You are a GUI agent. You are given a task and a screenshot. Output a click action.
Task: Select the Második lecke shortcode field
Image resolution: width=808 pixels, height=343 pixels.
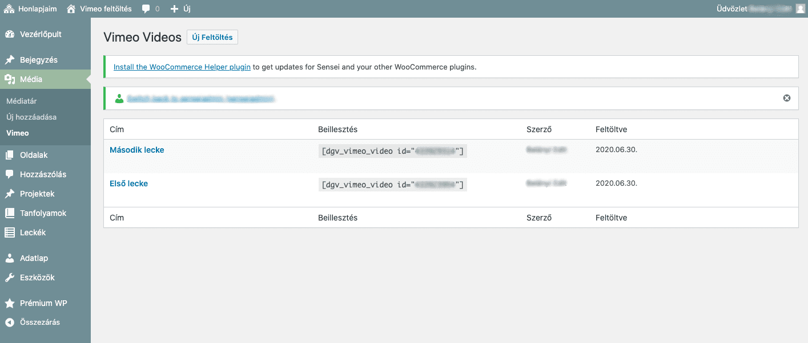pos(393,151)
